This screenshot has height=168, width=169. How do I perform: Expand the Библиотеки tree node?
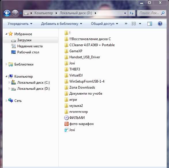pyautogui.click(x=6, y=64)
